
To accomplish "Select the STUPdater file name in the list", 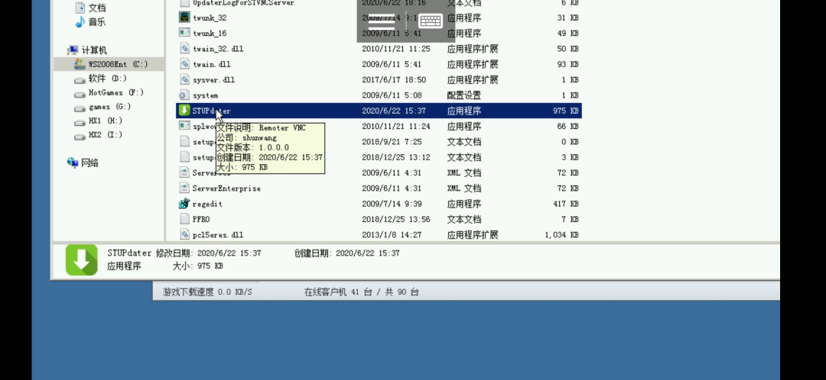I will point(211,111).
